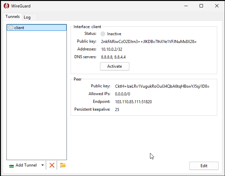Viewport: 225px width, 176px height.
Task: Click the gray status circle next to Inactive
Action: pyautogui.click(x=103, y=34)
